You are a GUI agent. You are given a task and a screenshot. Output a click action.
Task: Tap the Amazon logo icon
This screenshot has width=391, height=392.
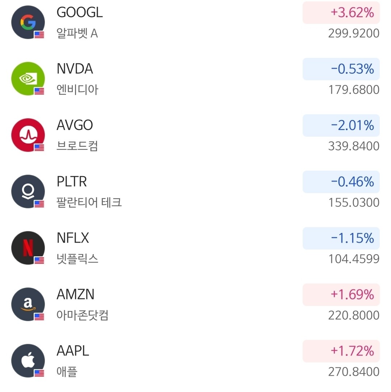[28, 304]
